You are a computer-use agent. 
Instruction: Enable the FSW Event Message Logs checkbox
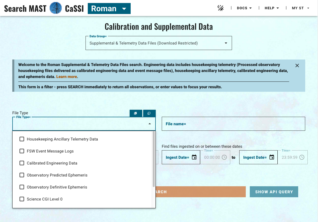point(22,151)
